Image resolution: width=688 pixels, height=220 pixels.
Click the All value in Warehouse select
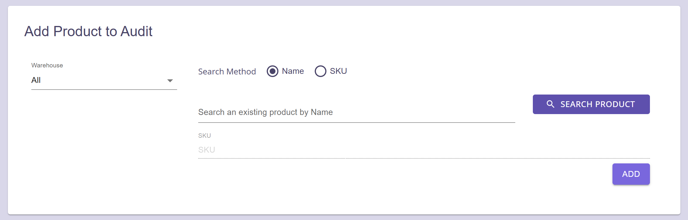[x=36, y=80]
